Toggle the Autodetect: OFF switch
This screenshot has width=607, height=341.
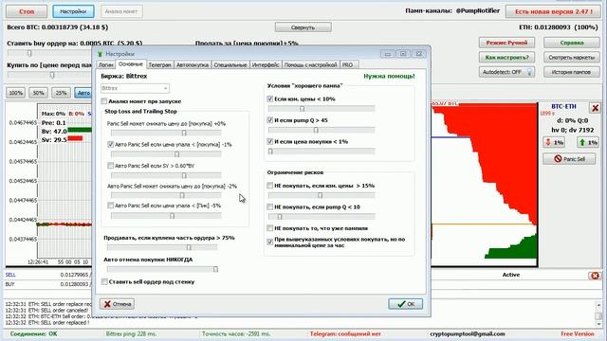coord(506,72)
